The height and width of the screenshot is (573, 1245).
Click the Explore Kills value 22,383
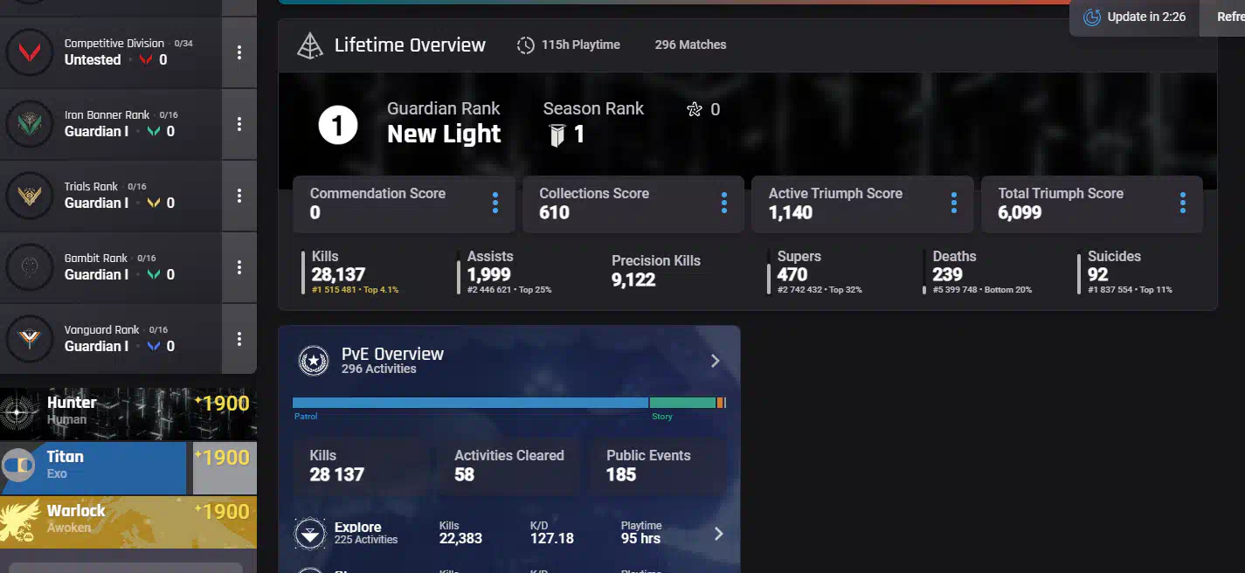point(460,538)
